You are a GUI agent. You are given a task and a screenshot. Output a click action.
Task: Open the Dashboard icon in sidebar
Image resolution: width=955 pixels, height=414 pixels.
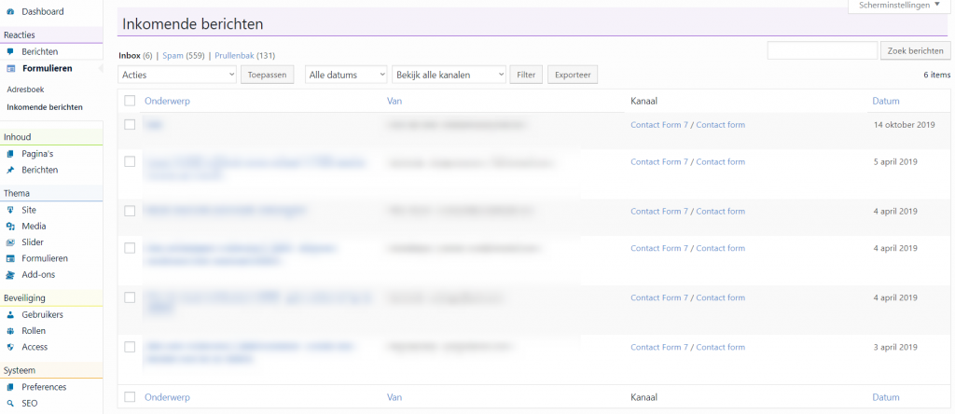tap(10, 11)
